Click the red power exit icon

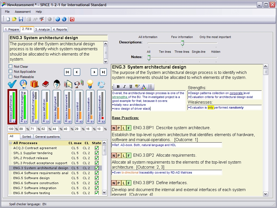(x=72, y=19)
